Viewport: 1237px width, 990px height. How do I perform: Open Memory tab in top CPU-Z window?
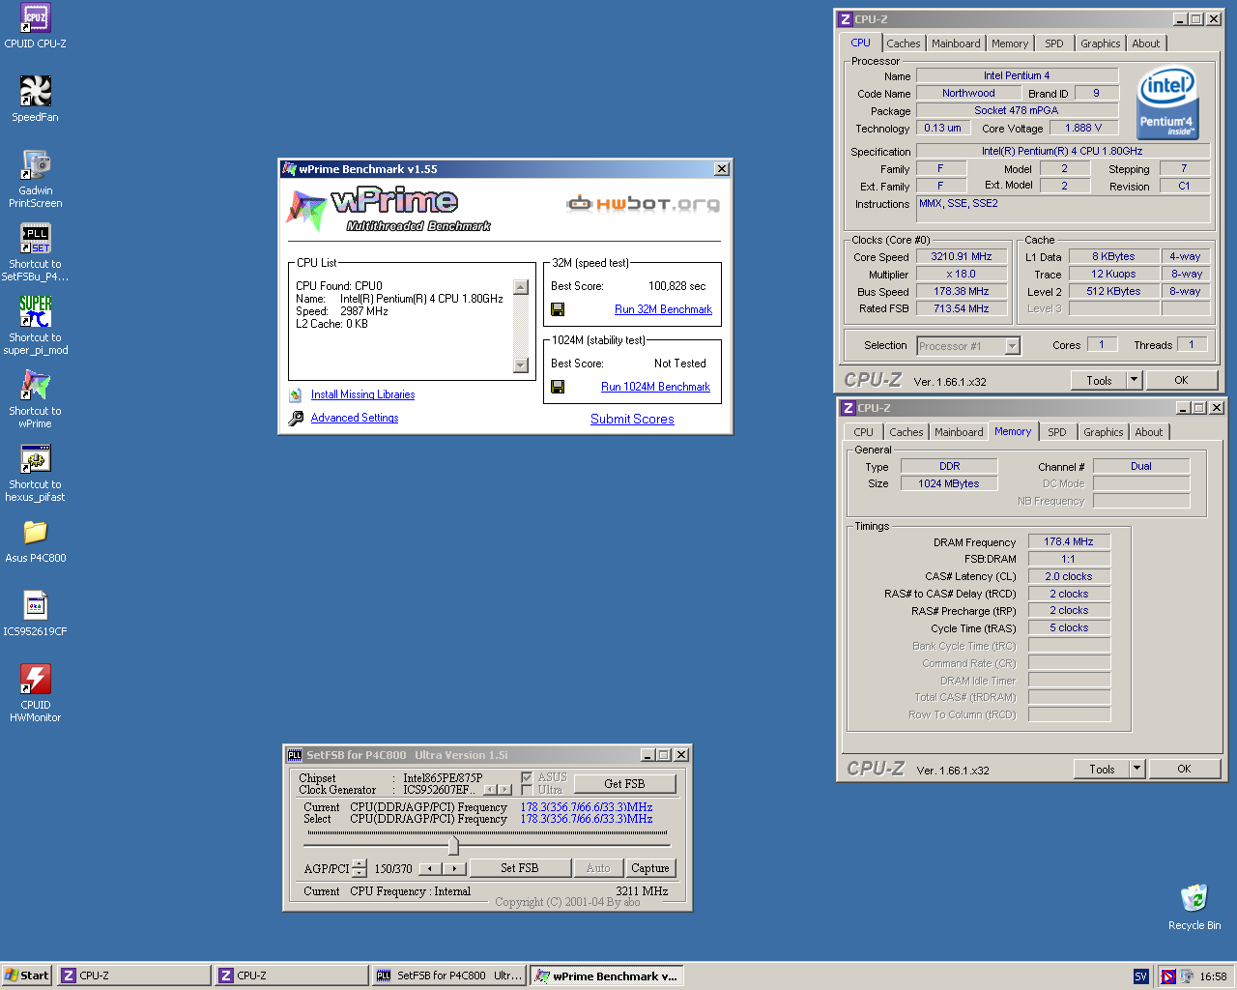[x=1010, y=44]
